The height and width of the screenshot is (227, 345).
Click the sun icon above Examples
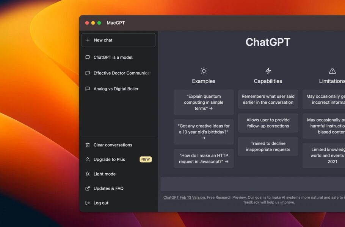tap(204, 71)
